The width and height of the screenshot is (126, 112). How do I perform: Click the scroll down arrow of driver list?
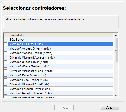point(116,95)
